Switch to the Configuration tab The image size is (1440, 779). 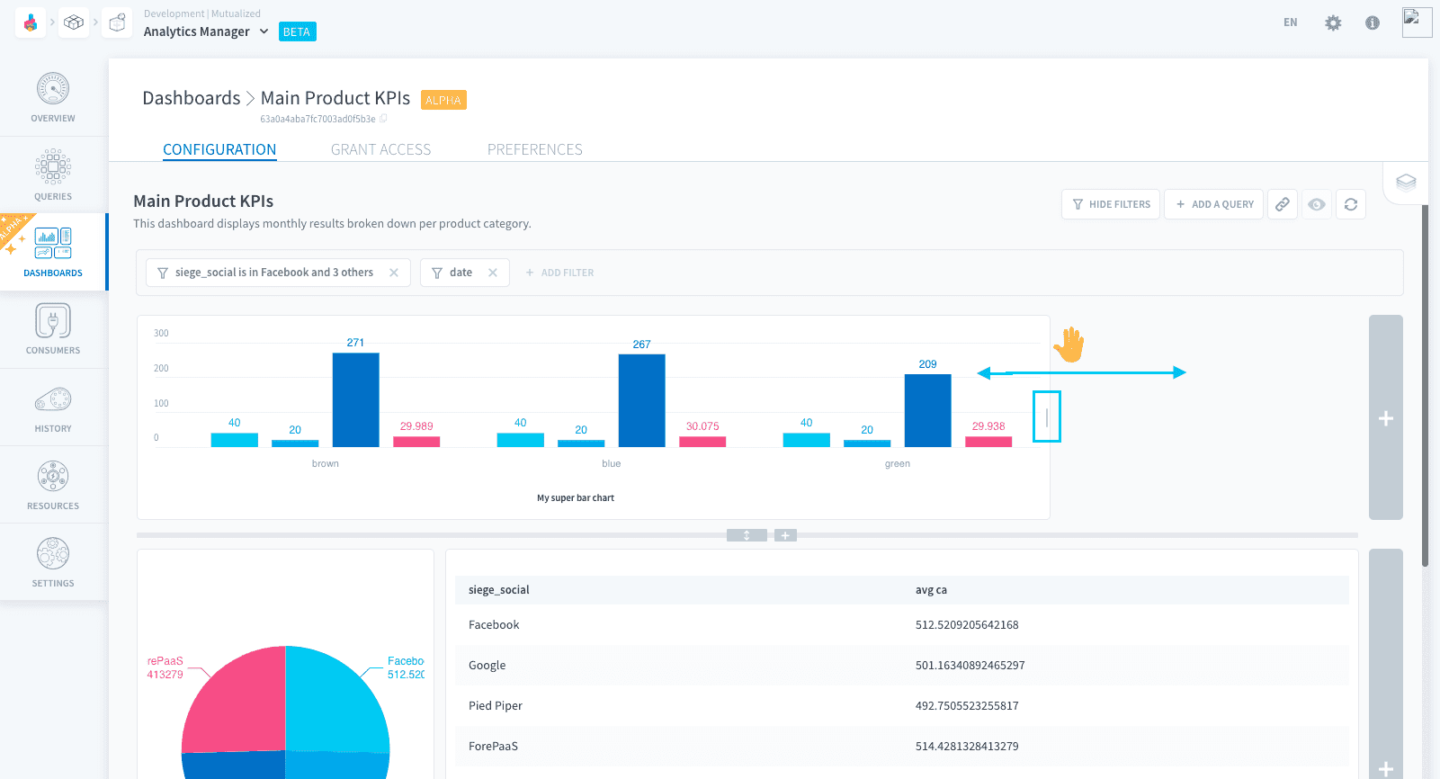(x=219, y=149)
